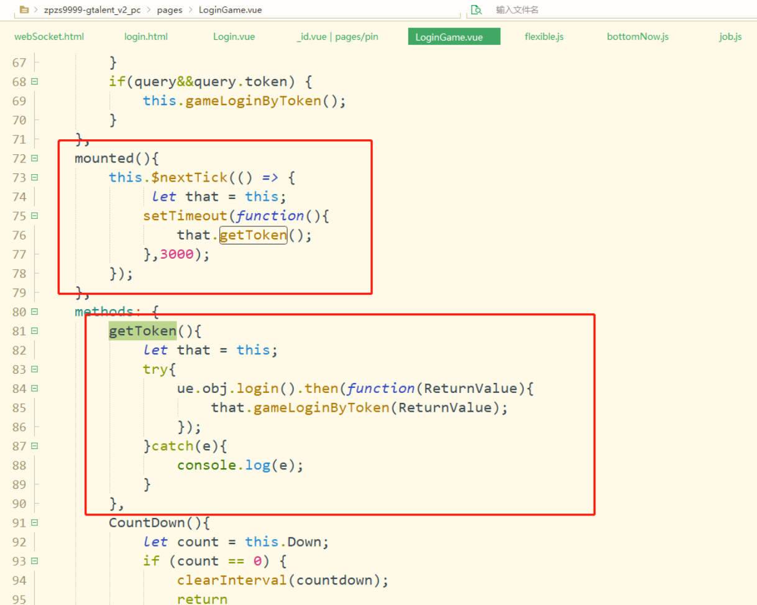Type in the 输入文件名 search field
Image resolution: width=757 pixels, height=605 pixels.
tap(559, 10)
